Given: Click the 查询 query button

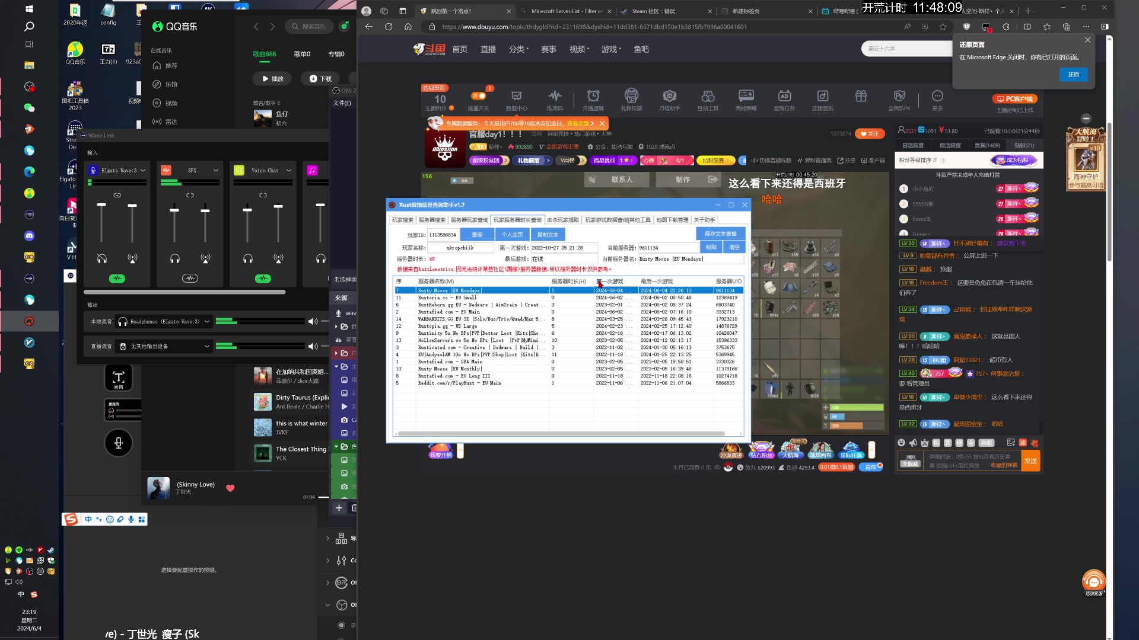Looking at the screenshot, I should pos(477,235).
